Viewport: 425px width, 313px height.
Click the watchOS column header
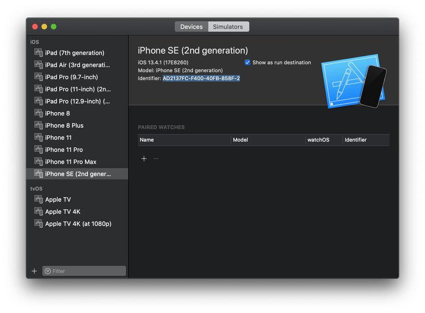[x=318, y=140]
